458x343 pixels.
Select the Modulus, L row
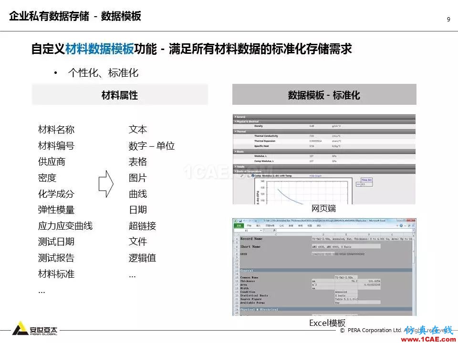tap(324, 156)
